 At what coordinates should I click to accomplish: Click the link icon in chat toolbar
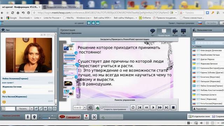tap(41, 109)
